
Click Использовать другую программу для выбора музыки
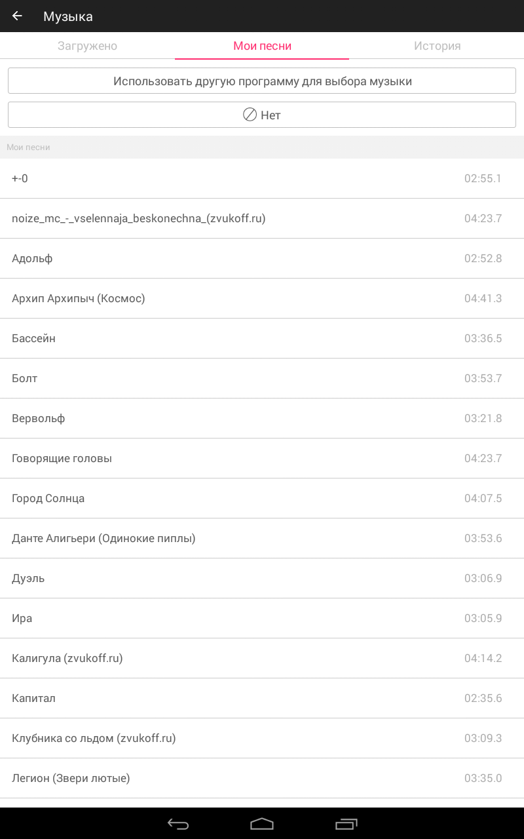(x=262, y=81)
